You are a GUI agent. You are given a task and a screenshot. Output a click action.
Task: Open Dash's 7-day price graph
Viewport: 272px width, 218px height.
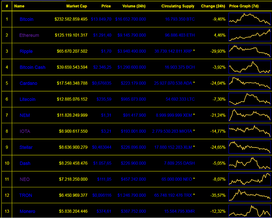point(250,163)
